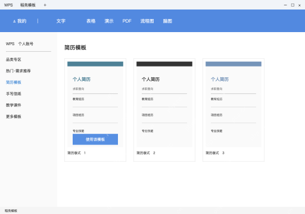Close the window
This screenshot has height=214, width=305.
pos(300,5)
